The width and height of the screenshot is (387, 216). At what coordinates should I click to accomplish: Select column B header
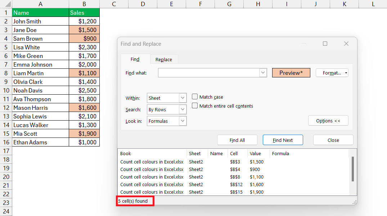[x=84, y=4]
